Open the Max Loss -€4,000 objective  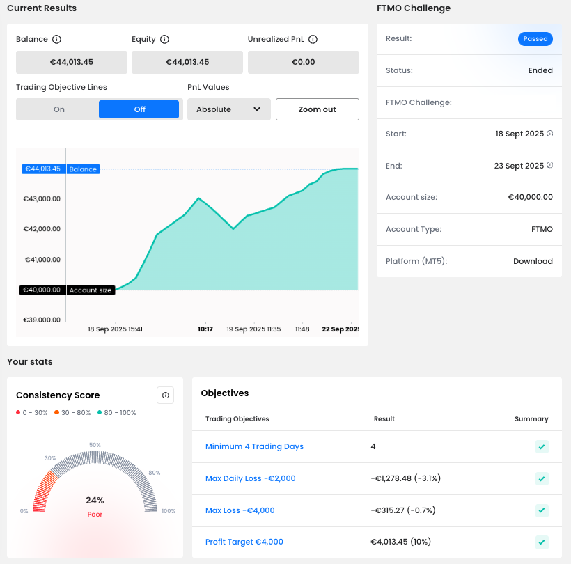tap(240, 510)
